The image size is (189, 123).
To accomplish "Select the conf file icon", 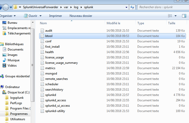I will click(x=42, y=41).
